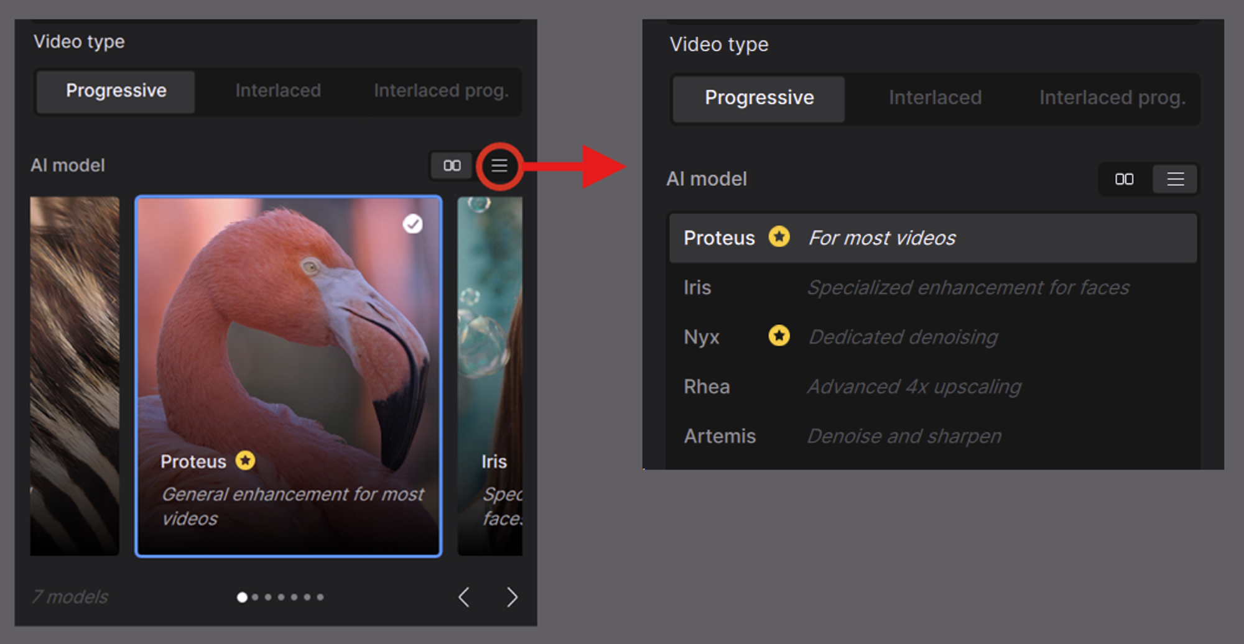1244x644 pixels.
Task: Click the star badge on Proteus card
Action: [x=245, y=461]
